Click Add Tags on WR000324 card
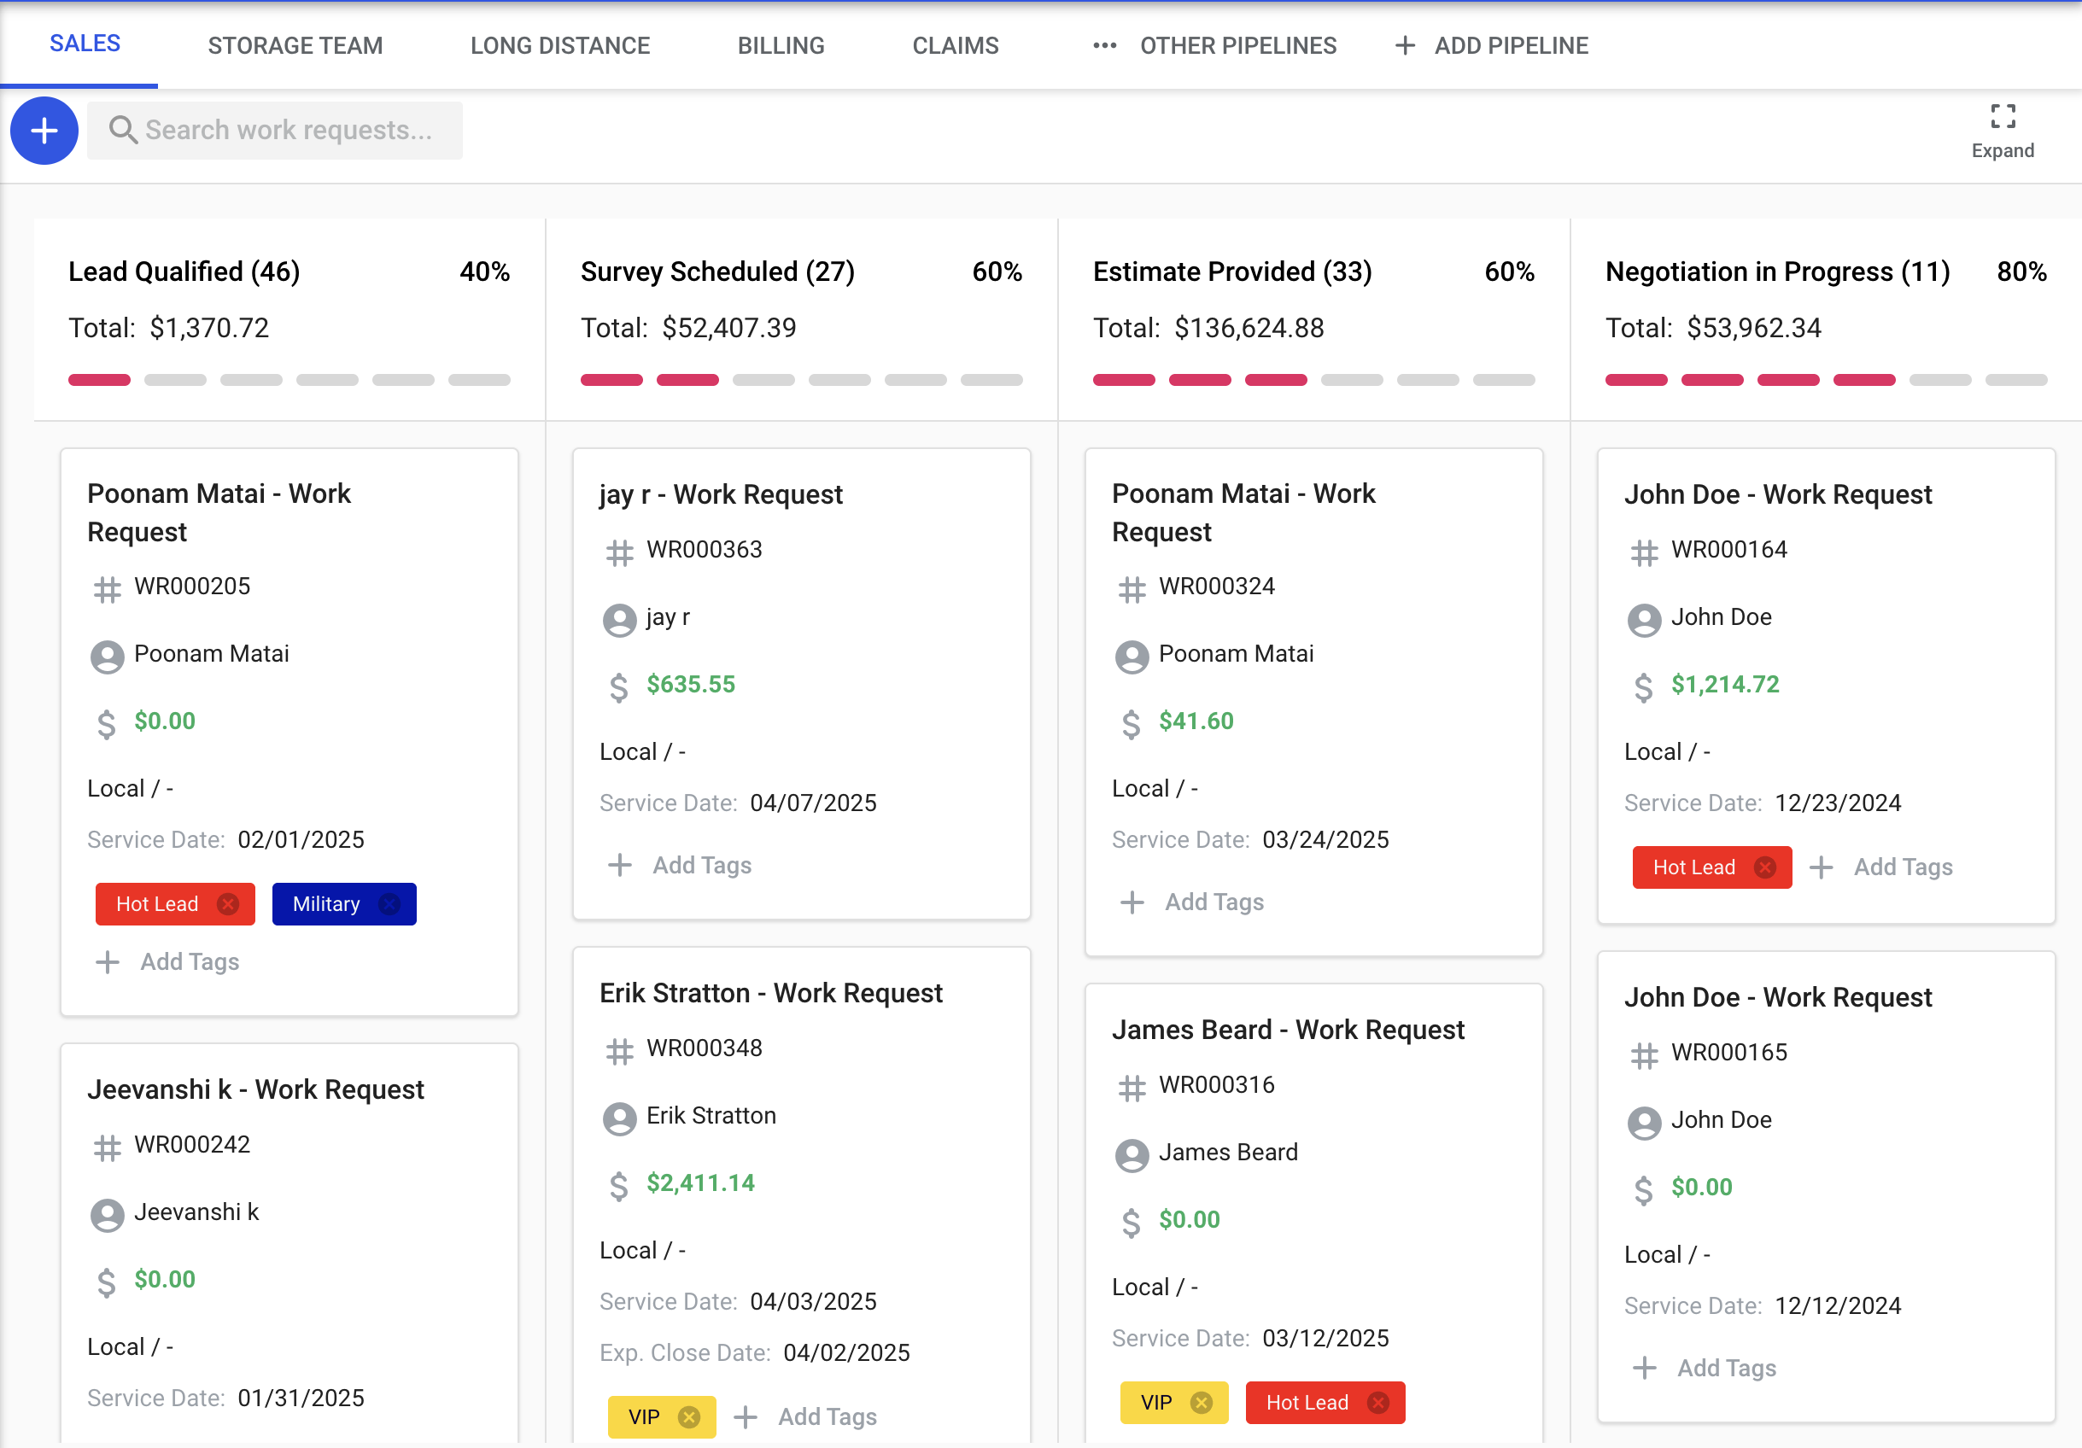2082x1448 pixels. click(1213, 902)
